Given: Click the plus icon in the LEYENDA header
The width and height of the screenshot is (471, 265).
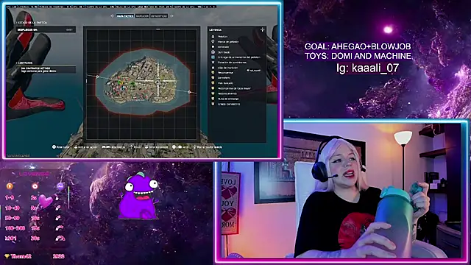Looking at the screenshot, I should pos(262,29).
